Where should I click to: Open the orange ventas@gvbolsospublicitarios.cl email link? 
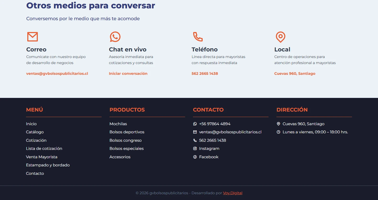click(x=57, y=73)
